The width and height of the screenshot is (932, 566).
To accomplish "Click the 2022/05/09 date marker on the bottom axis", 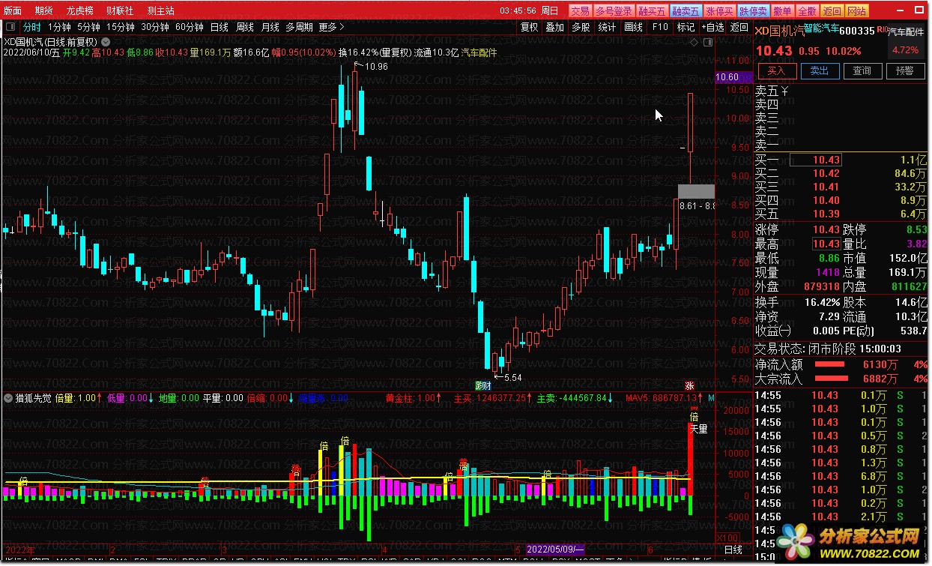I will click(x=557, y=551).
